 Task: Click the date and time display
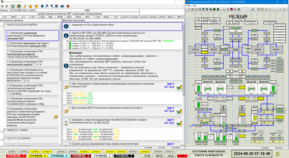252,154
